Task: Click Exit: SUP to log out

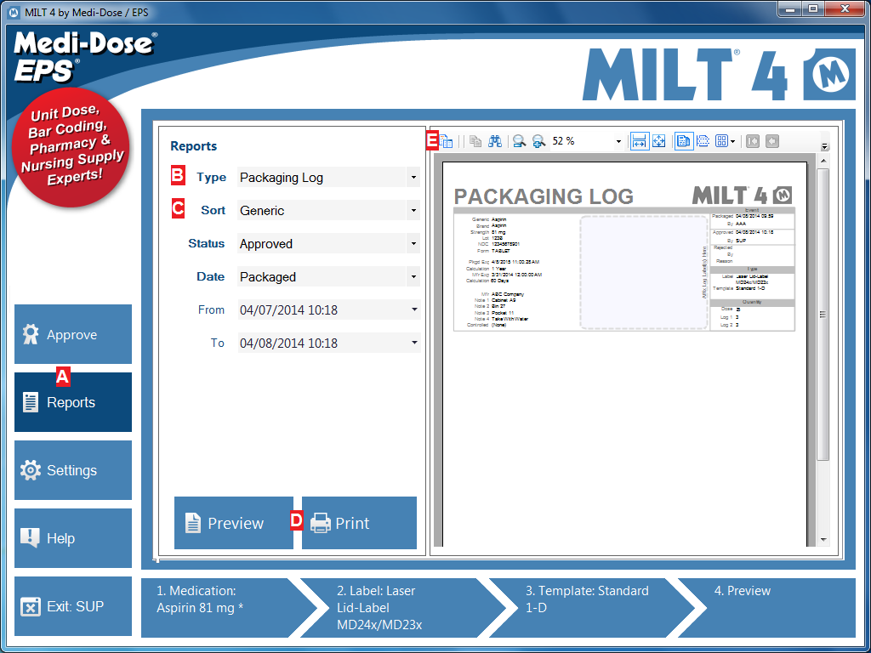Action: (x=73, y=606)
